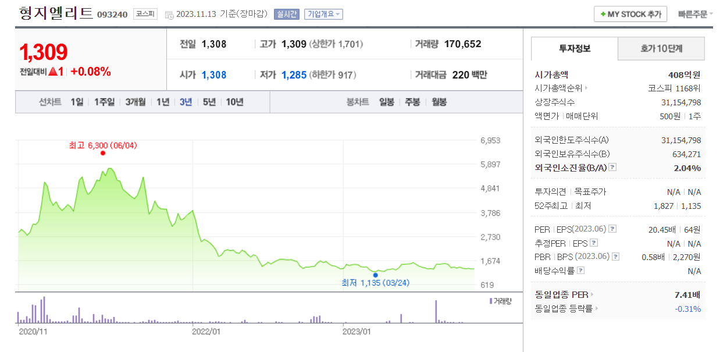Click the 거래량 legend marker on volume chart
This screenshot has width=727, height=352.
[x=490, y=301]
